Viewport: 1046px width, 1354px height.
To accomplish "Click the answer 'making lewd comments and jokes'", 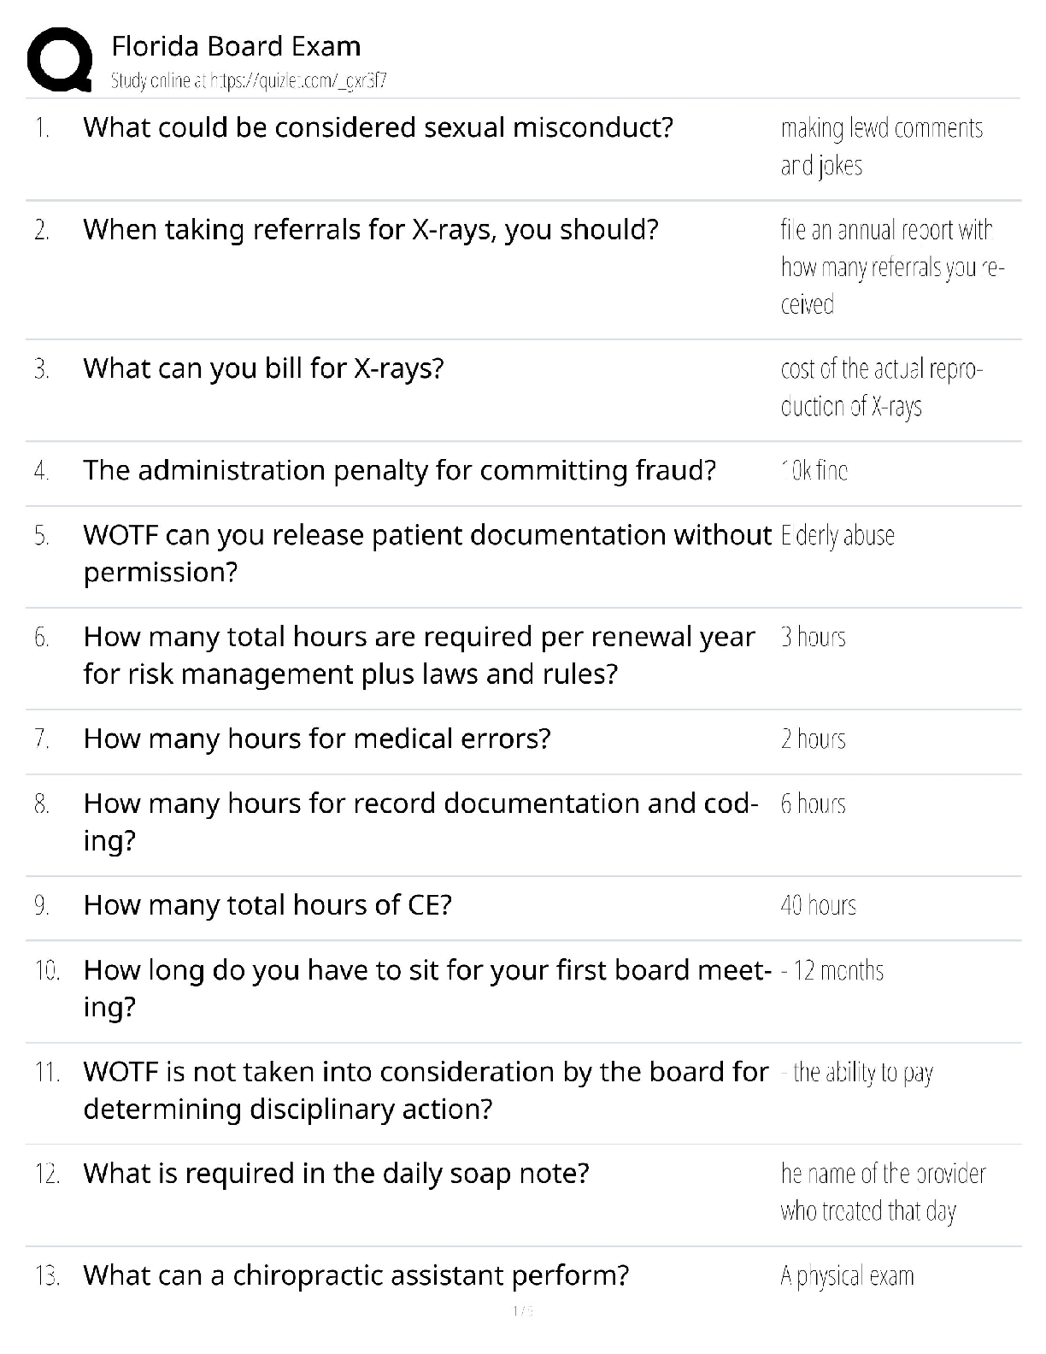I will pos(881,146).
